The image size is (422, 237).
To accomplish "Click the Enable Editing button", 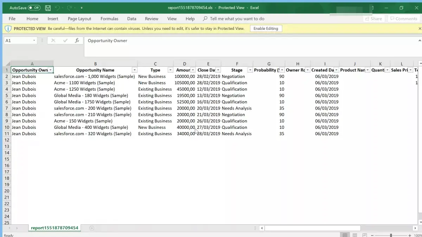I will (266, 28).
